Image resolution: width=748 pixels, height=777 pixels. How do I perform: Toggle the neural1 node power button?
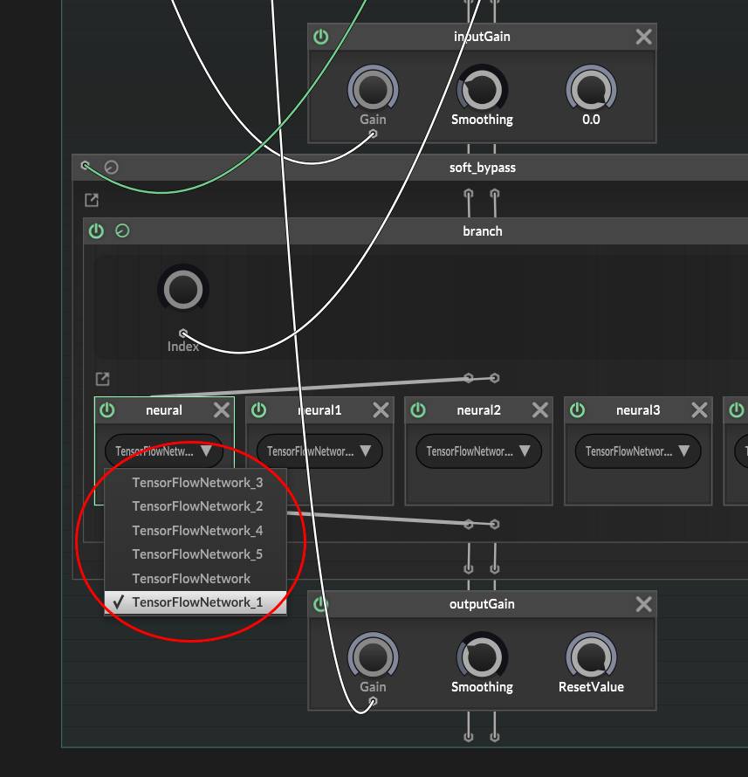click(x=258, y=410)
